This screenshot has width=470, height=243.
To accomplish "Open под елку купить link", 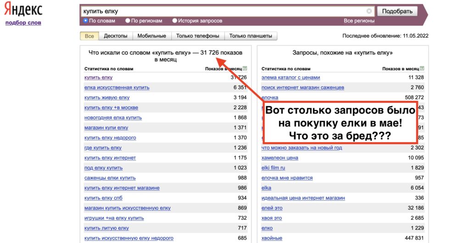I will pyautogui.click(x=103, y=168).
